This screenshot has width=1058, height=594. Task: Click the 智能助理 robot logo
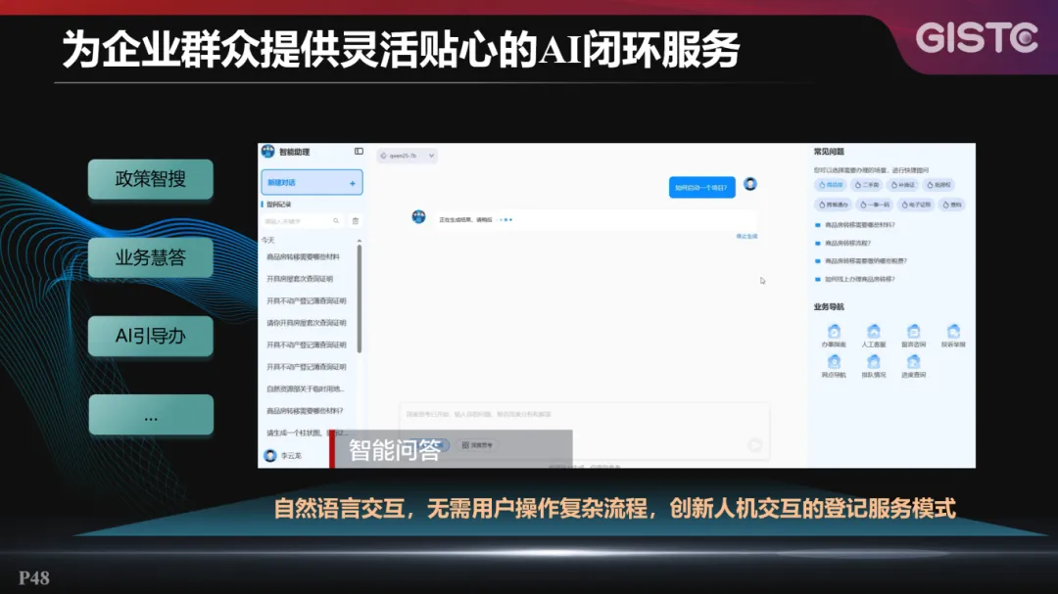pos(267,151)
